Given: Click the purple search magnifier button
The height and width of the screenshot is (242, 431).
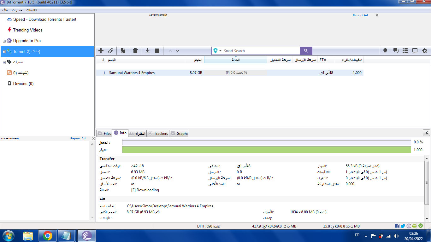Looking at the screenshot, I should pyautogui.click(x=306, y=51).
